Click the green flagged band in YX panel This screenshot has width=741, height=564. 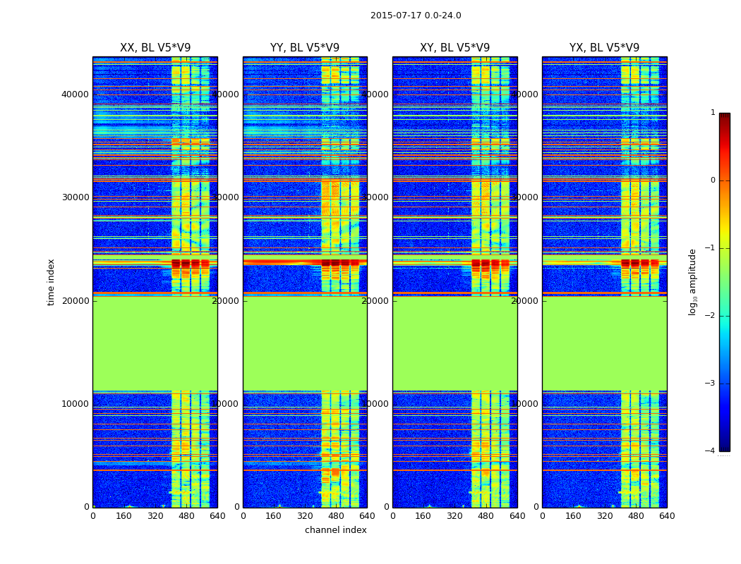tap(604, 343)
